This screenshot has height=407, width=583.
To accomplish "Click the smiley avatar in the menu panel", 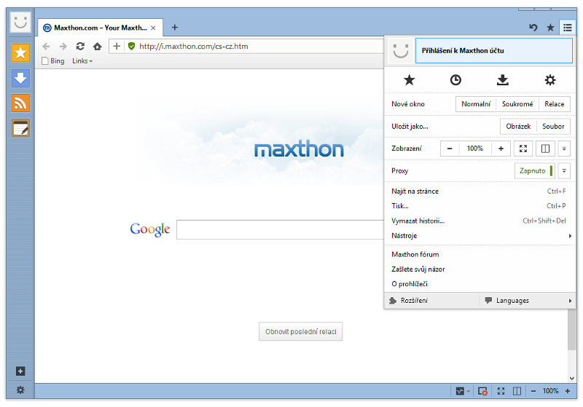I will coord(401,50).
